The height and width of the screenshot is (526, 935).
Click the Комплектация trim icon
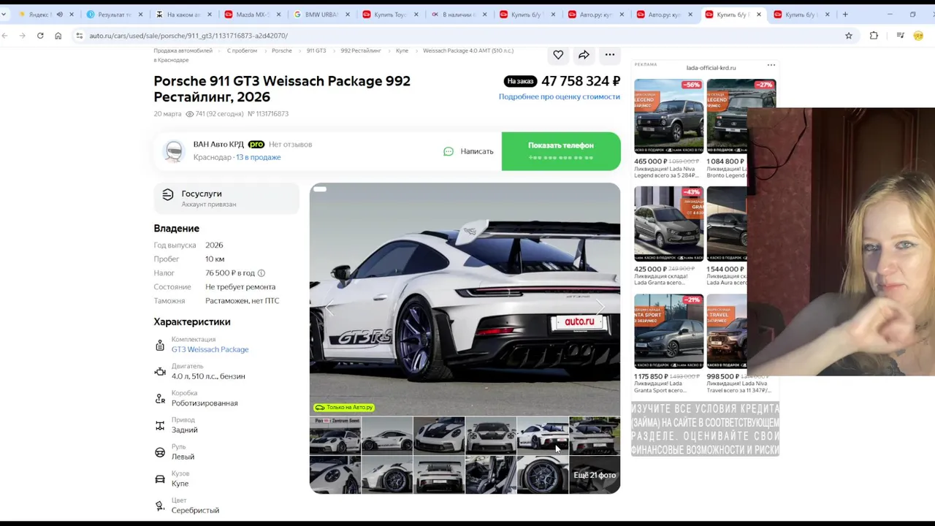point(160,345)
